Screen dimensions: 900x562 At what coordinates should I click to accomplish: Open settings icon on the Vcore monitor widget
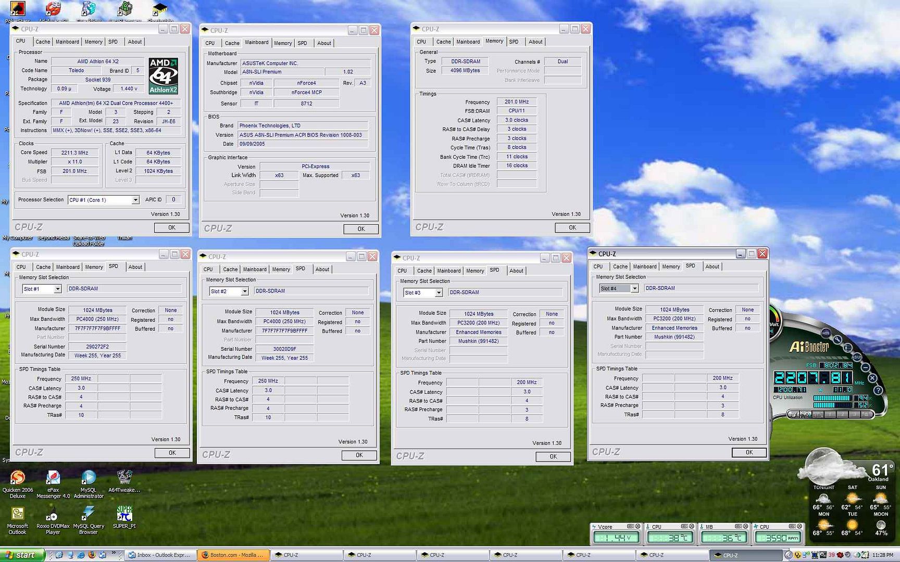point(630,526)
